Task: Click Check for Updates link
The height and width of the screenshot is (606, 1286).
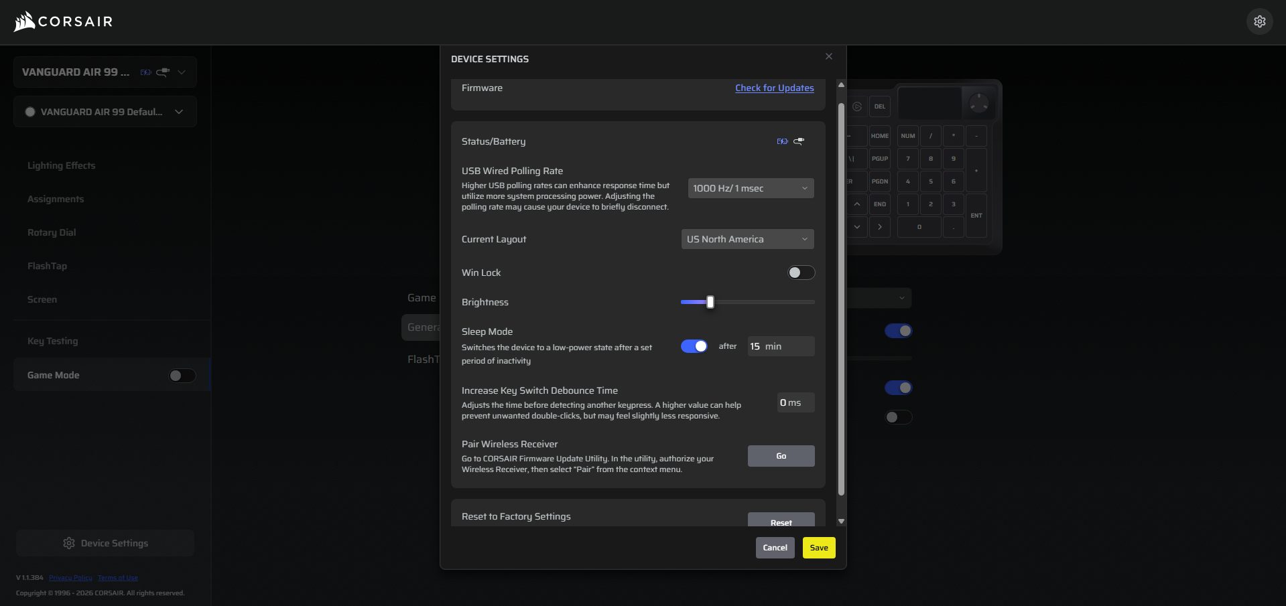Action: point(774,88)
